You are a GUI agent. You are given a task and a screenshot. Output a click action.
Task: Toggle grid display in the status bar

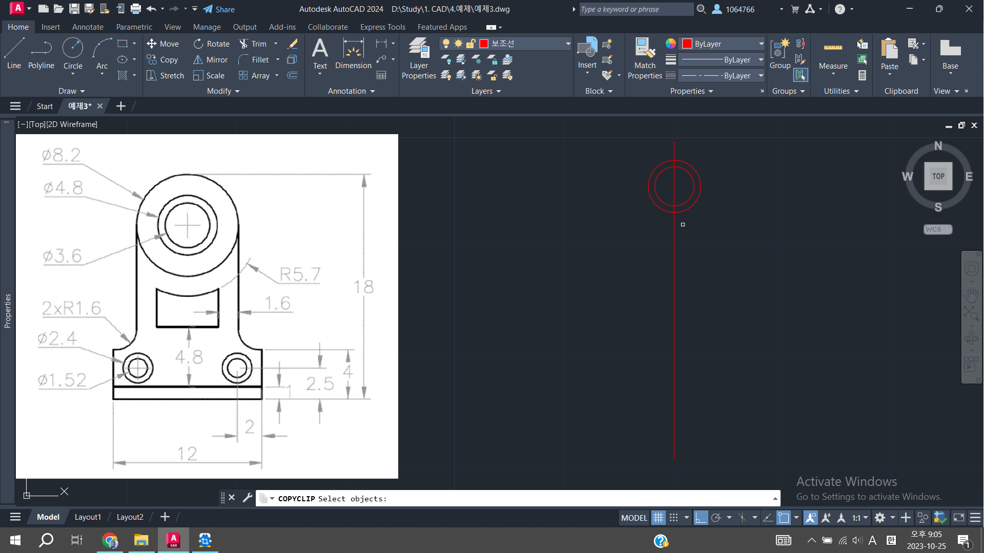658,518
